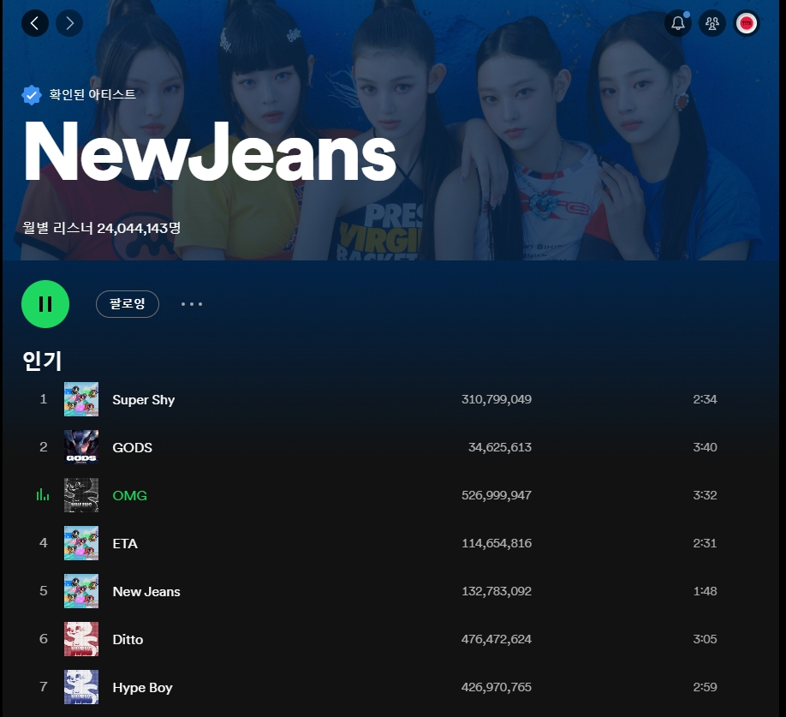Click track number 7 beside Hype Boy
Viewport: 786px width, 717px height.
44,687
